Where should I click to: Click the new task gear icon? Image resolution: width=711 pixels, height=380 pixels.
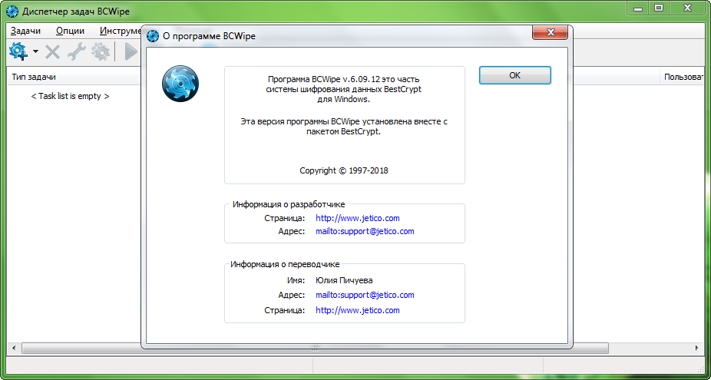(18, 51)
